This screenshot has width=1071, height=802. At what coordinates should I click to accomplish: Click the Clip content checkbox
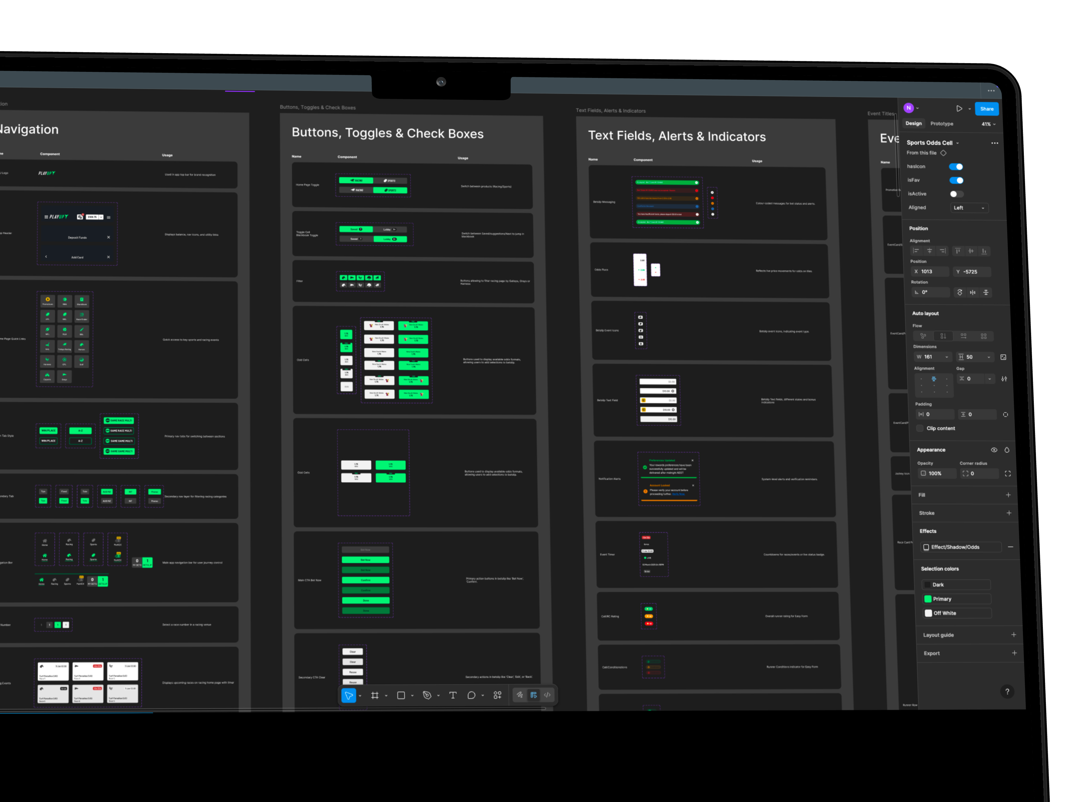tap(920, 428)
